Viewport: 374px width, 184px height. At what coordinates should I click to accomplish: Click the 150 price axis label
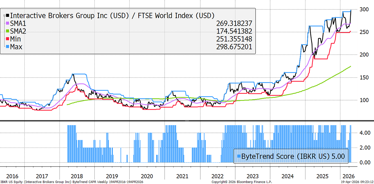(x=365, y=78)
